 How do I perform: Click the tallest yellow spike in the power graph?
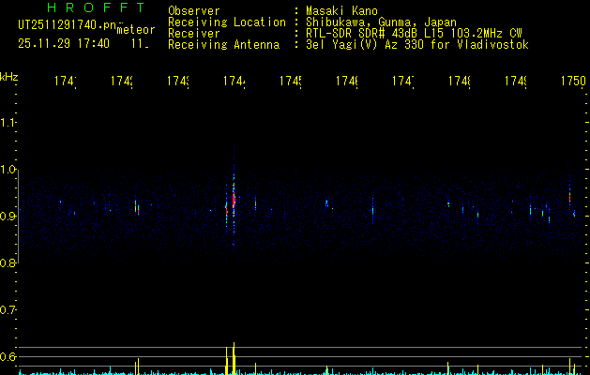[x=234, y=357]
